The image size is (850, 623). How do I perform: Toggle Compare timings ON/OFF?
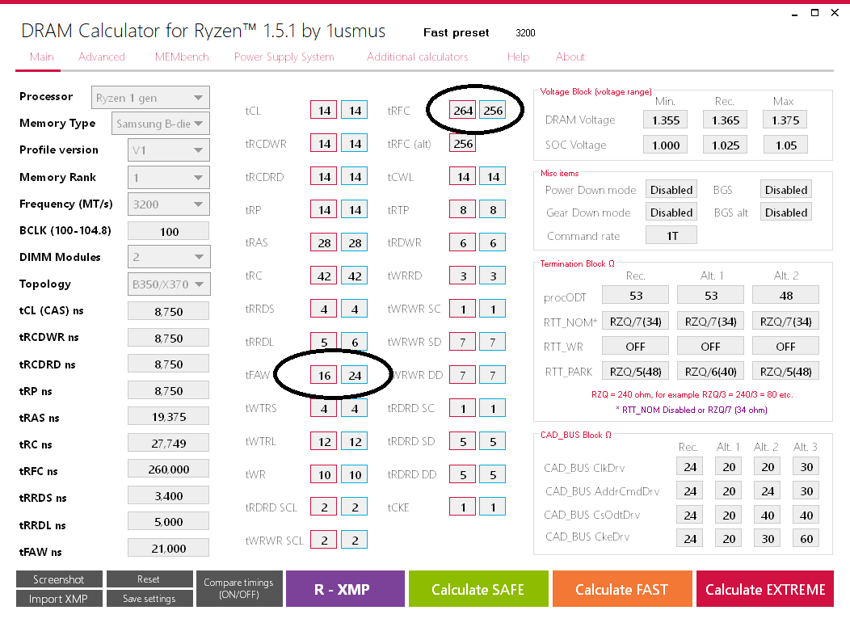click(x=239, y=588)
